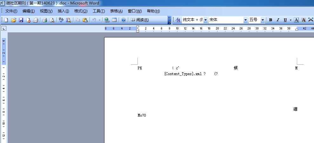Expand the Undo history dropdown arrow
The image size is (314, 143).
(99, 20)
